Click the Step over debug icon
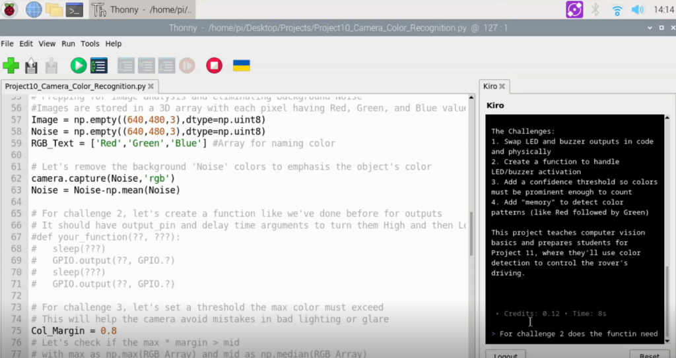 [x=126, y=65]
